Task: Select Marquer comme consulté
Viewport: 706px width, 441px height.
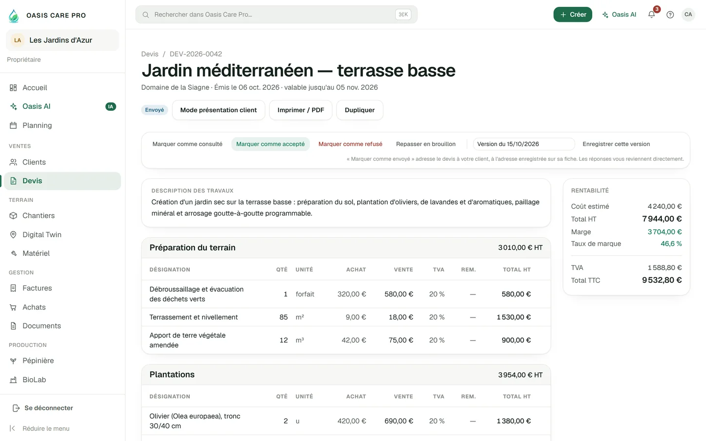Action: coord(187,144)
